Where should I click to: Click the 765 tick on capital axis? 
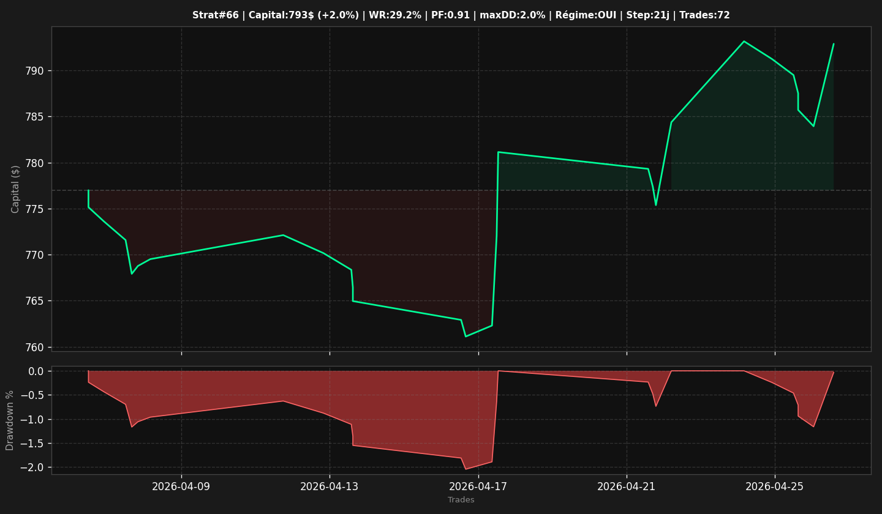tap(36, 301)
